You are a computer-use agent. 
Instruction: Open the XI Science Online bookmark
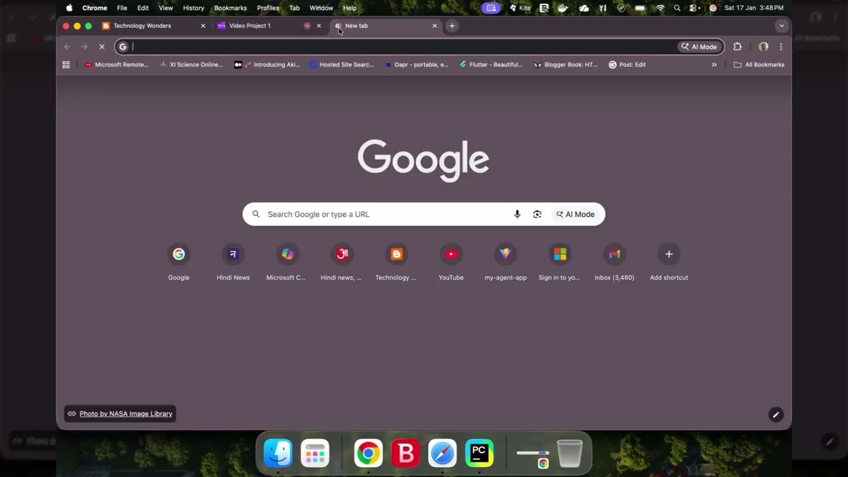[x=191, y=64]
